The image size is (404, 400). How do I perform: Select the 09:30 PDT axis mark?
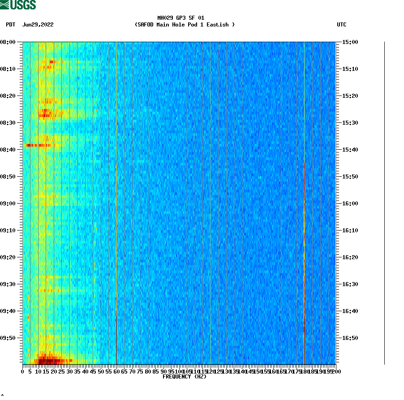(x=9, y=284)
